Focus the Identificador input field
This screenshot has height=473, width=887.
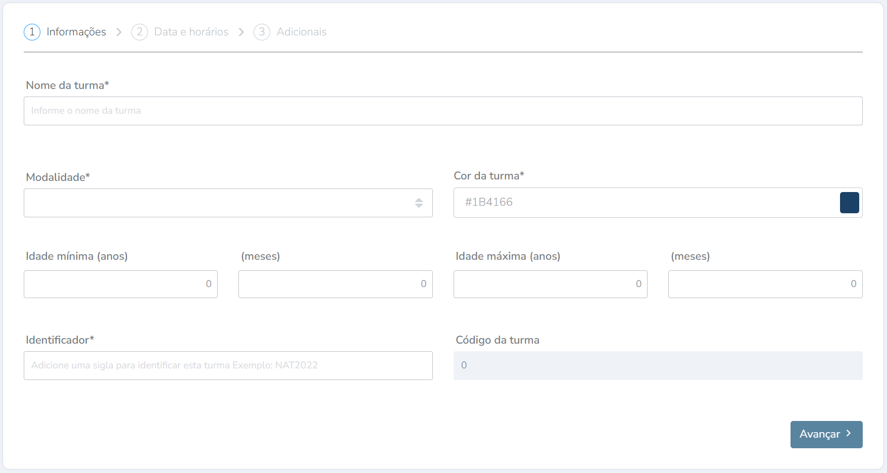pos(228,365)
